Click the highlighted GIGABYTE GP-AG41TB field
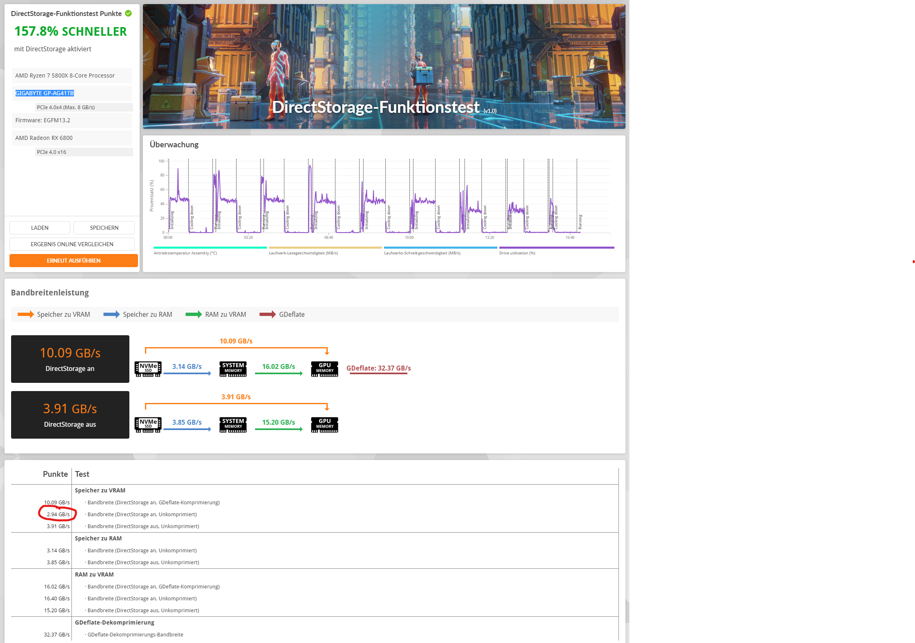This screenshot has width=915, height=643. click(45, 93)
